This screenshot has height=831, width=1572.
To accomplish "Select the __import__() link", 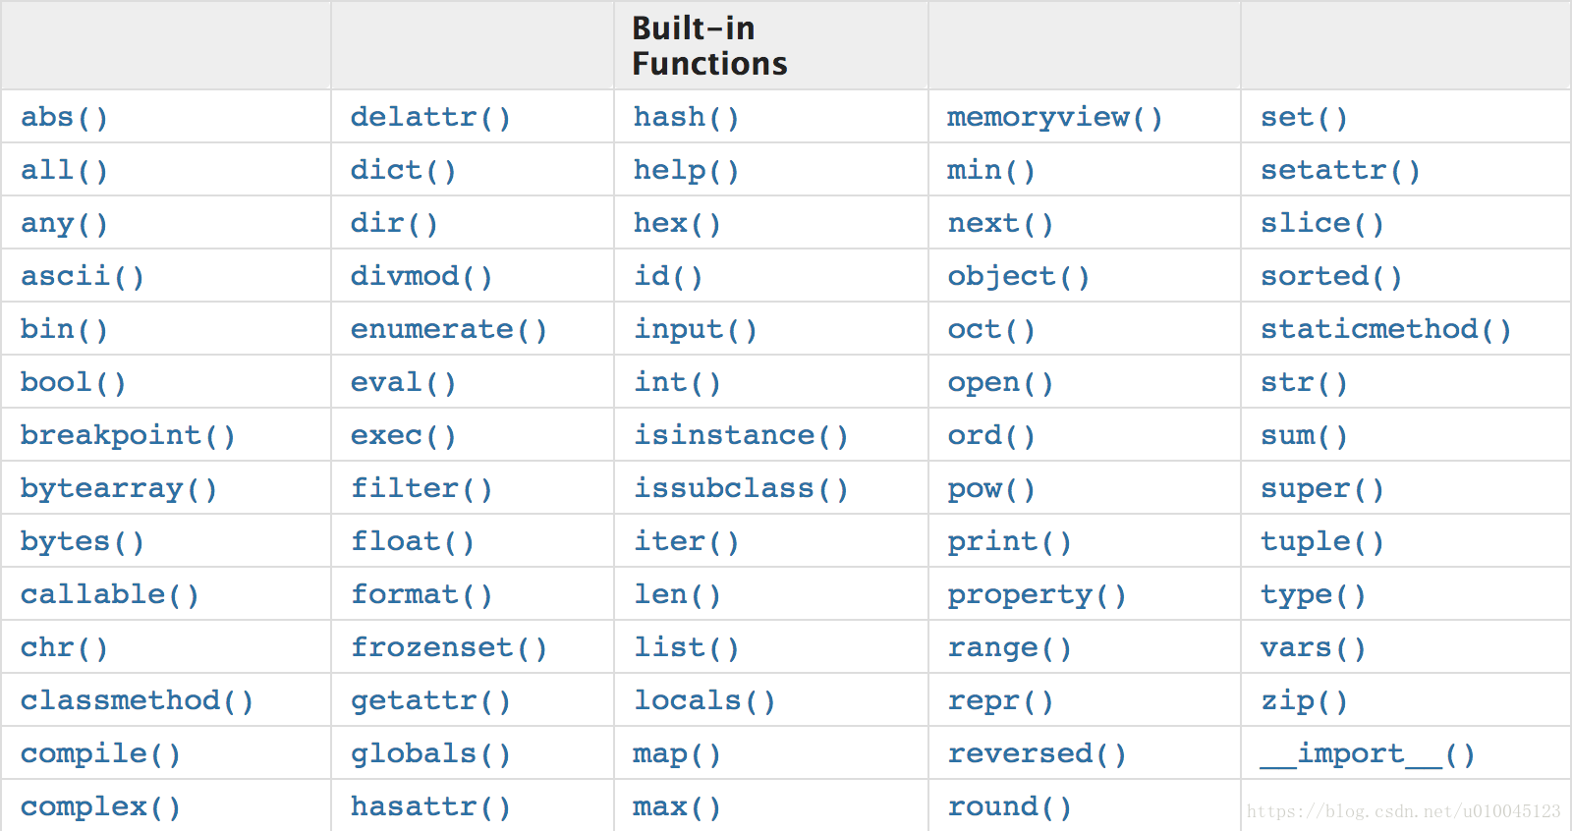I will (1368, 754).
